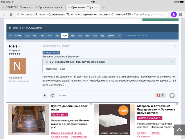Close the mattress advertisement with its X
185x139 pixels.
(177, 104)
